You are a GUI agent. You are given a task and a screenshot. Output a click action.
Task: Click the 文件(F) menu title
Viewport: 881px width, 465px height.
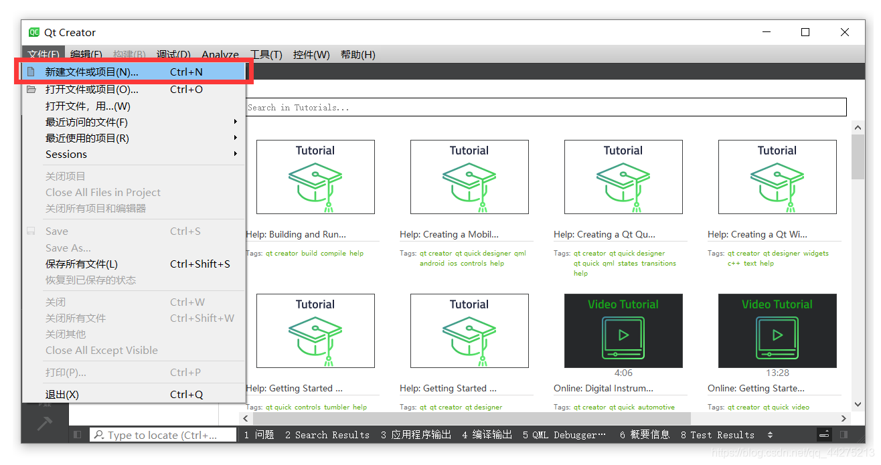click(x=44, y=55)
